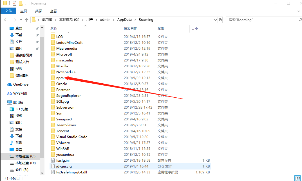Open WPS网盘 in the navigation pane
Image resolution: width=302 pixels, height=181 pixels.
coord(20,93)
